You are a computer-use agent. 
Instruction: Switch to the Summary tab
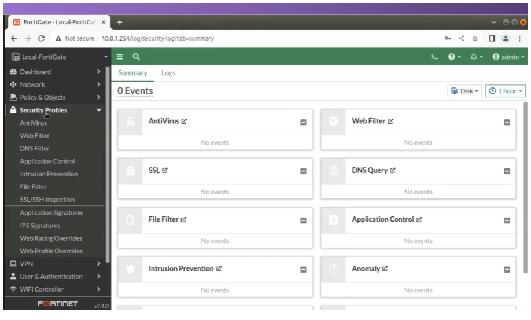133,73
